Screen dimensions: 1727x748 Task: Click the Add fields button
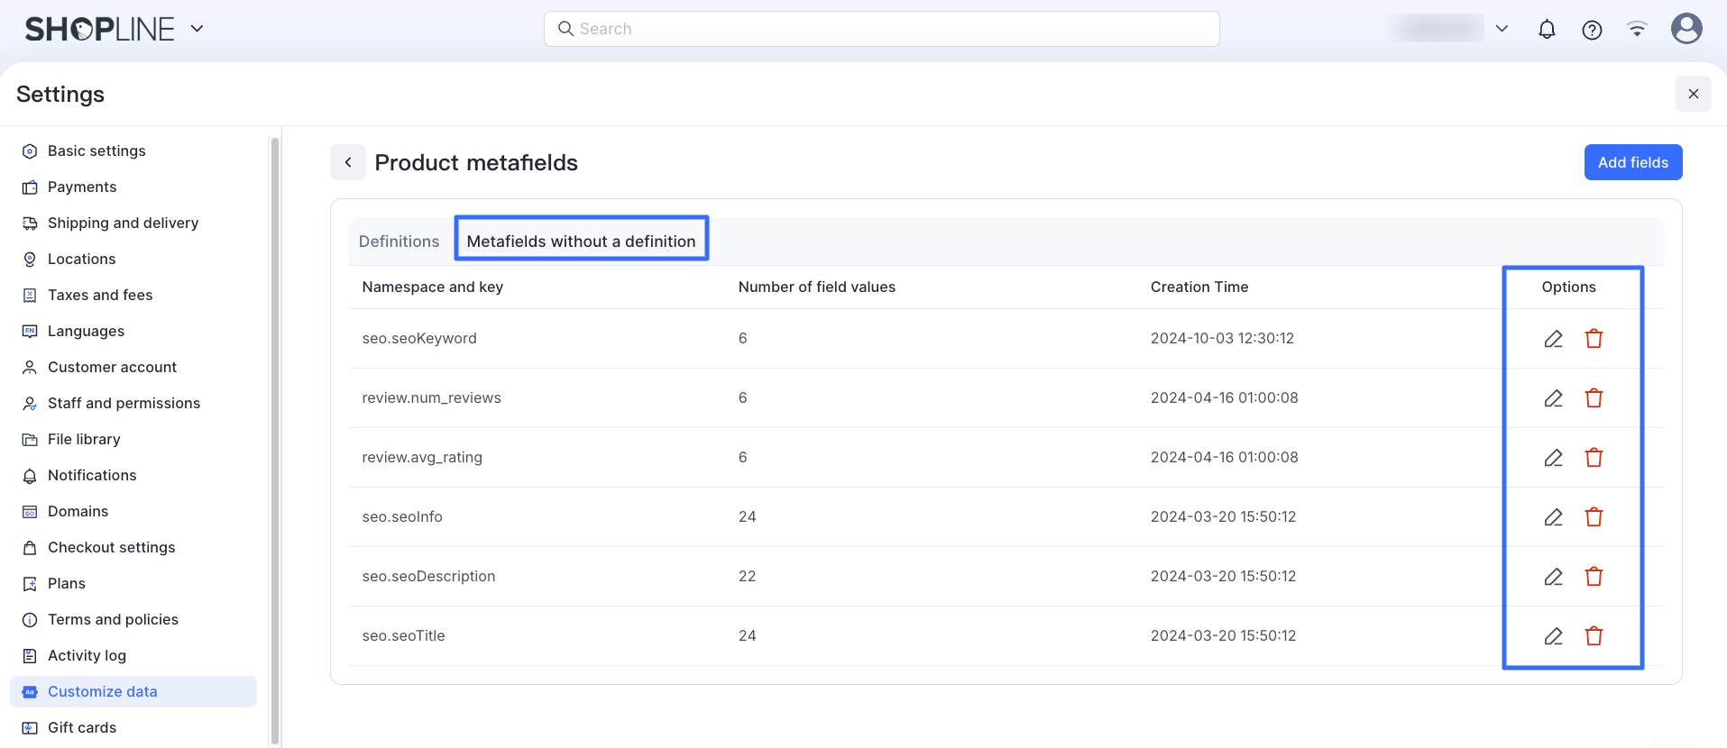[1632, 162]
